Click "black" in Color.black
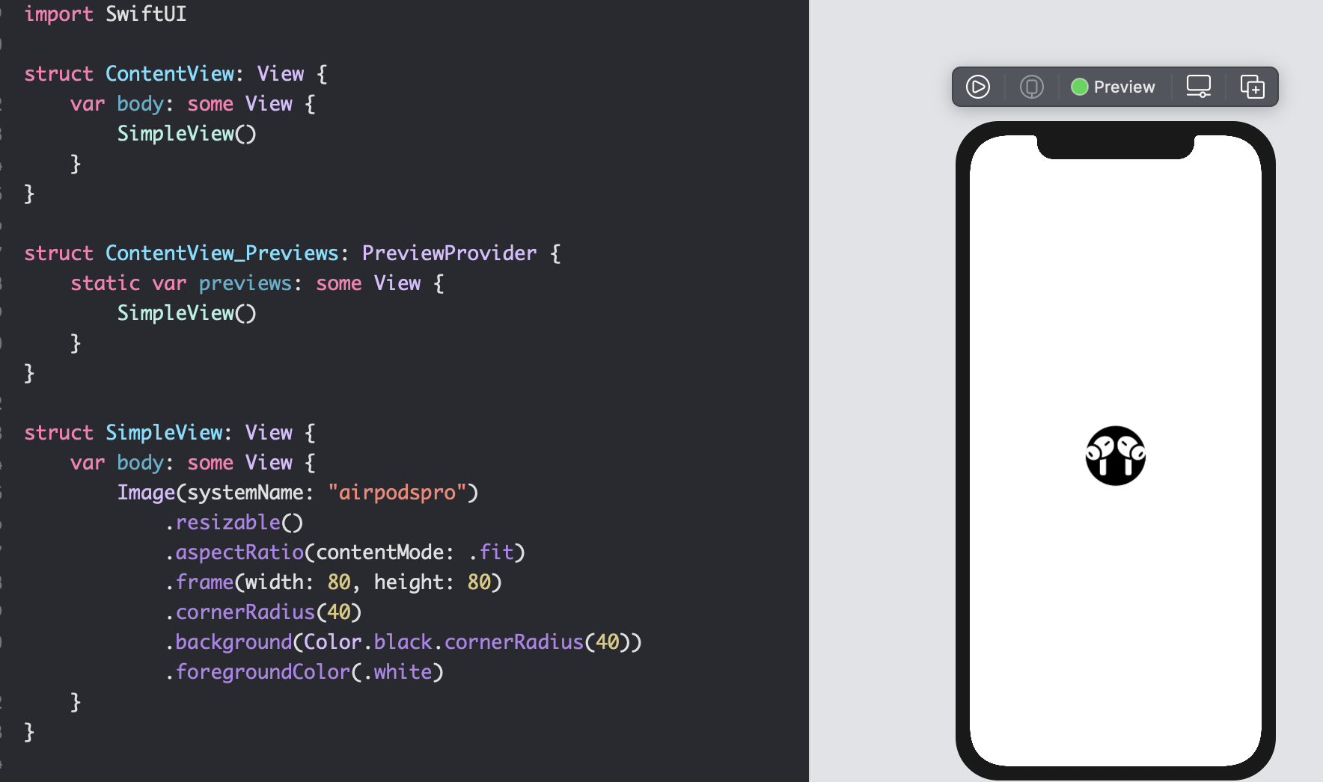 (403, 642)
